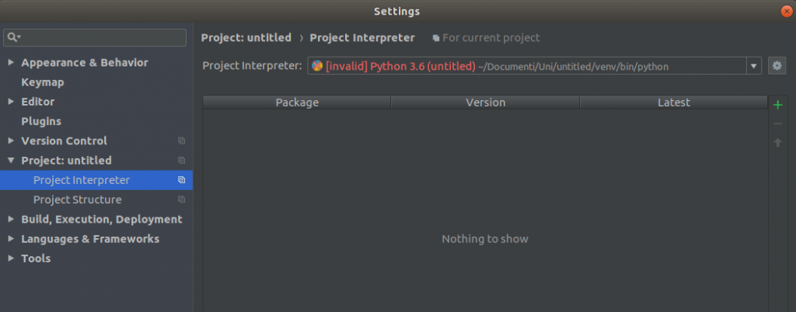Click the Python icon in interpreter field

tap(317, 66)
